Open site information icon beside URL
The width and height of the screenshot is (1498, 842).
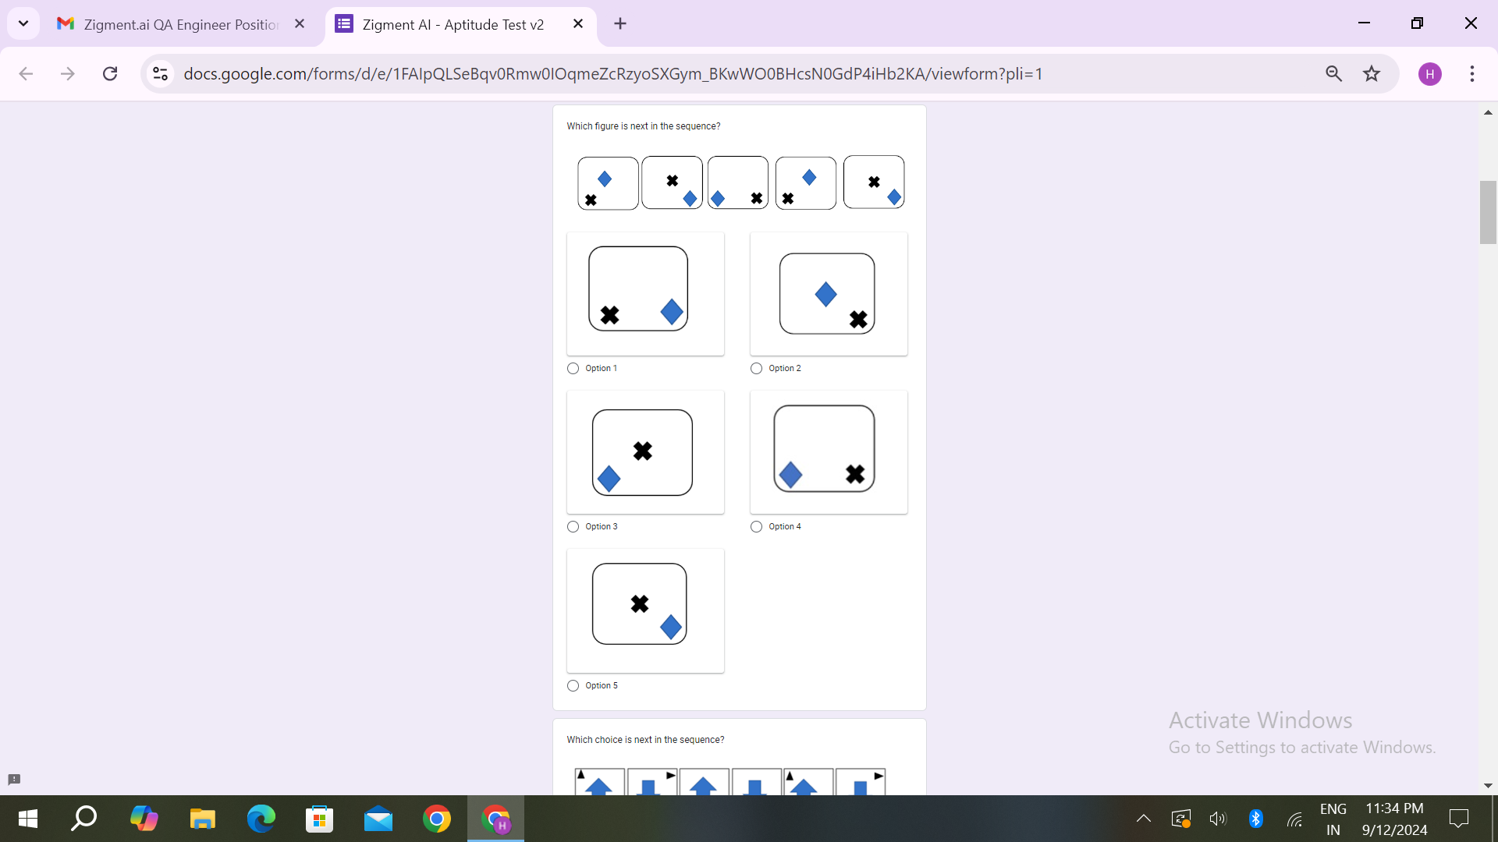160,73
